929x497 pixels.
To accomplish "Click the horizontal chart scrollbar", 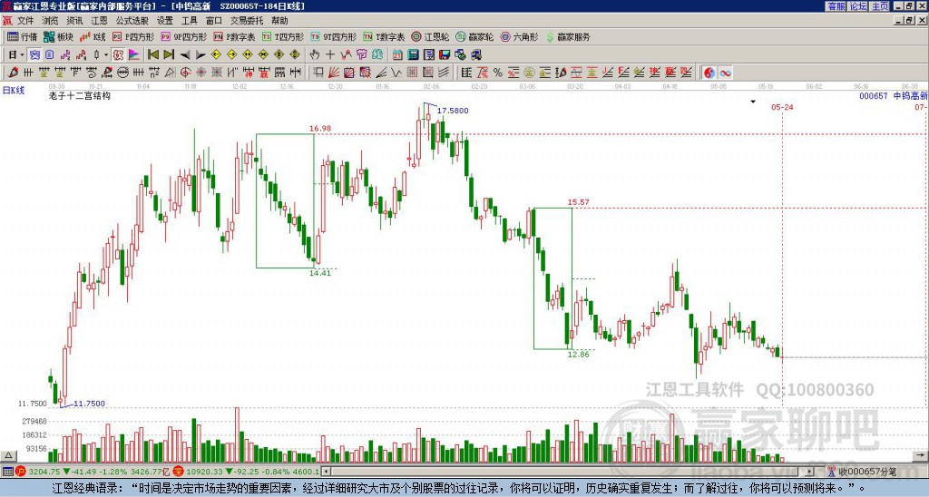I will point(568,472).
